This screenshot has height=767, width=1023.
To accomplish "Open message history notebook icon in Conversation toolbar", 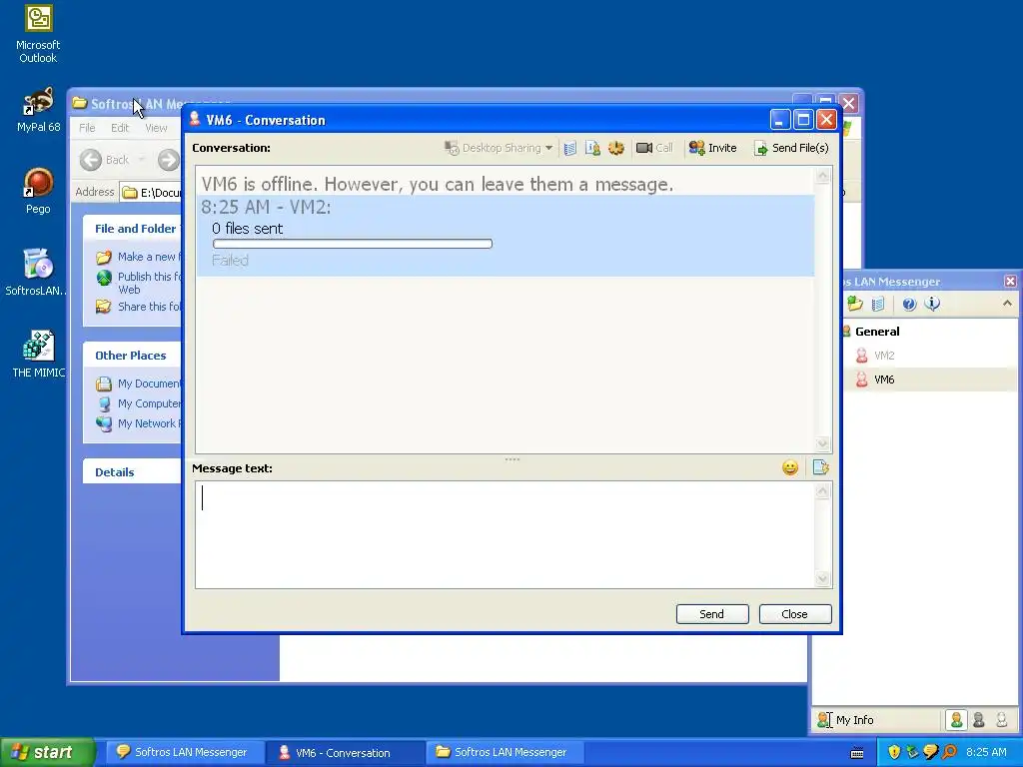I will tap(569, 148).
